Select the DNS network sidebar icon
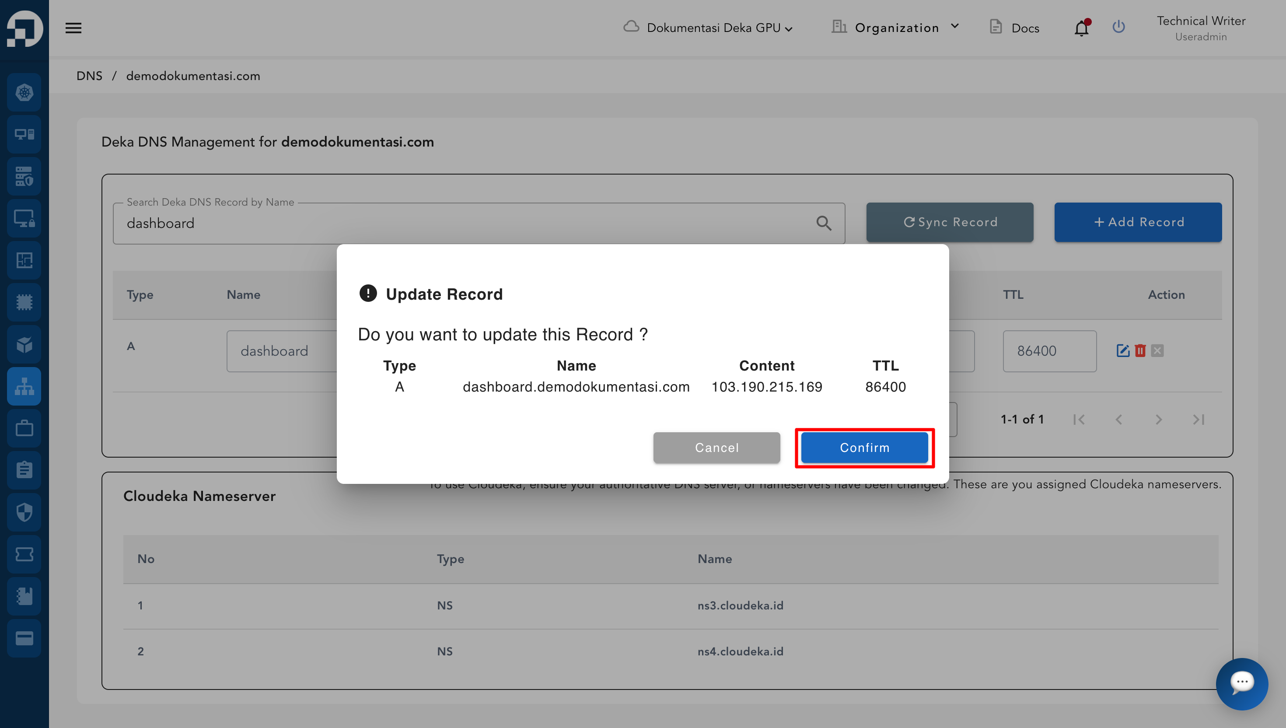This screenshot has height=728, width=1286. coord(24,386)
